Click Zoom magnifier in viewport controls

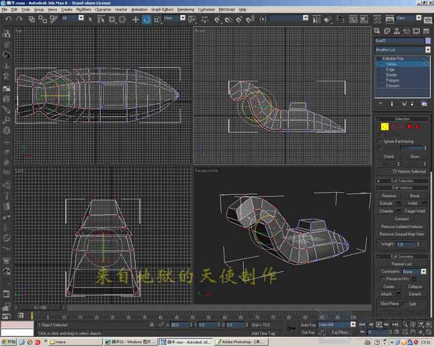(405, 325)
